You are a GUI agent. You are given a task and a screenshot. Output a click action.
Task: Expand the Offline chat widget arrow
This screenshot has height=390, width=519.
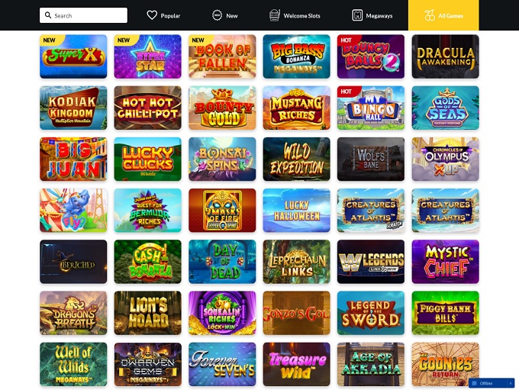click(511, 383)
